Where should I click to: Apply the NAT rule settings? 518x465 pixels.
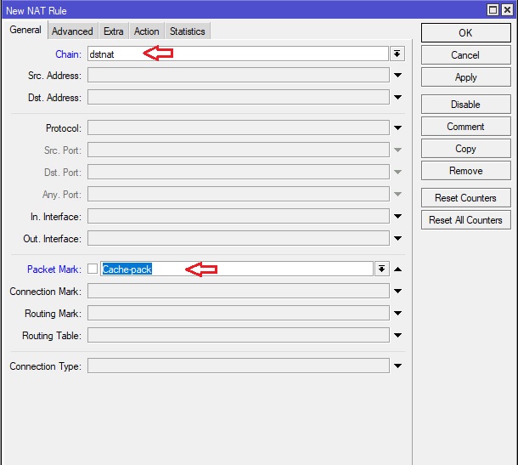pyautogui.click(x=466, y=77)
